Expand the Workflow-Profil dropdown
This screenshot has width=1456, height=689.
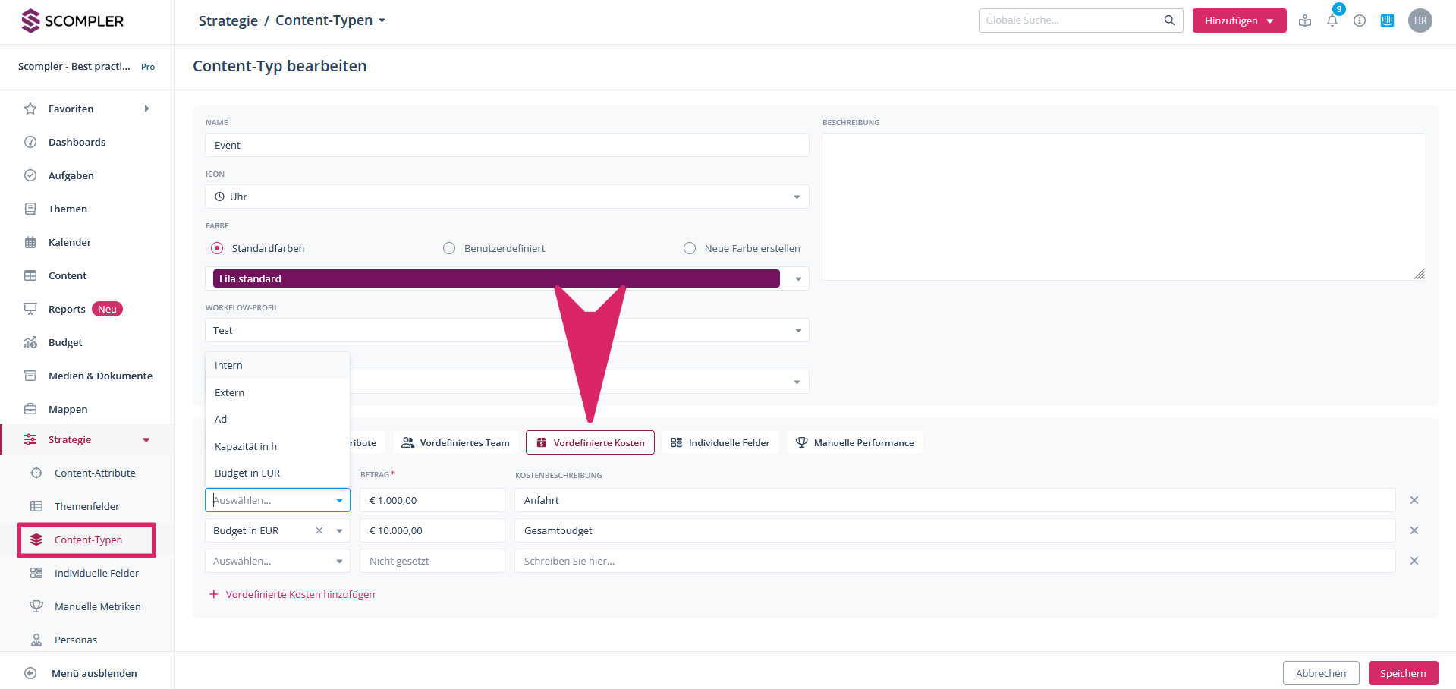(x=506, y=330)
